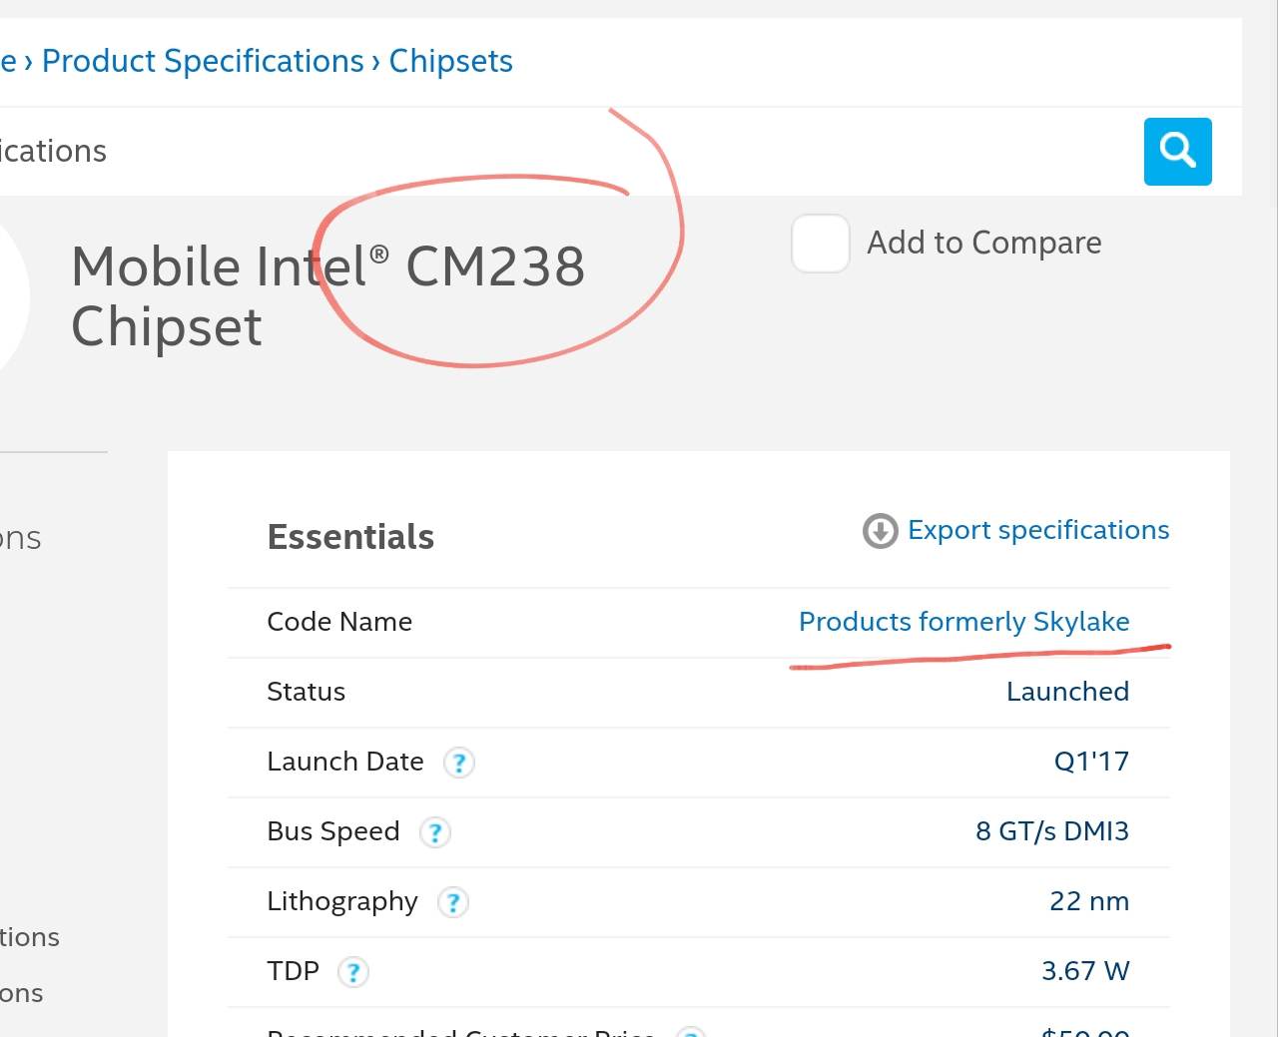Screen dimensions: 1278x1037
Task: Click the blue search magnifier button
Action: (1178, 152)
